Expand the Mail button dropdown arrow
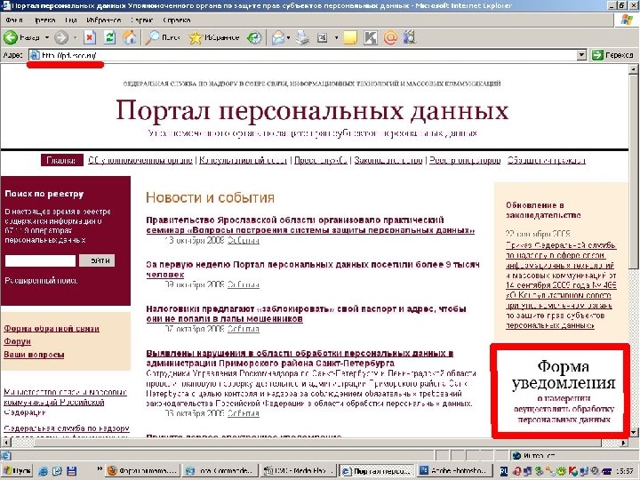 (x=288, y=37)
